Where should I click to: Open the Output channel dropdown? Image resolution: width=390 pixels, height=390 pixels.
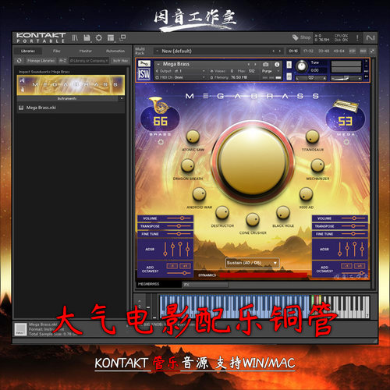(x=181, y=71)
